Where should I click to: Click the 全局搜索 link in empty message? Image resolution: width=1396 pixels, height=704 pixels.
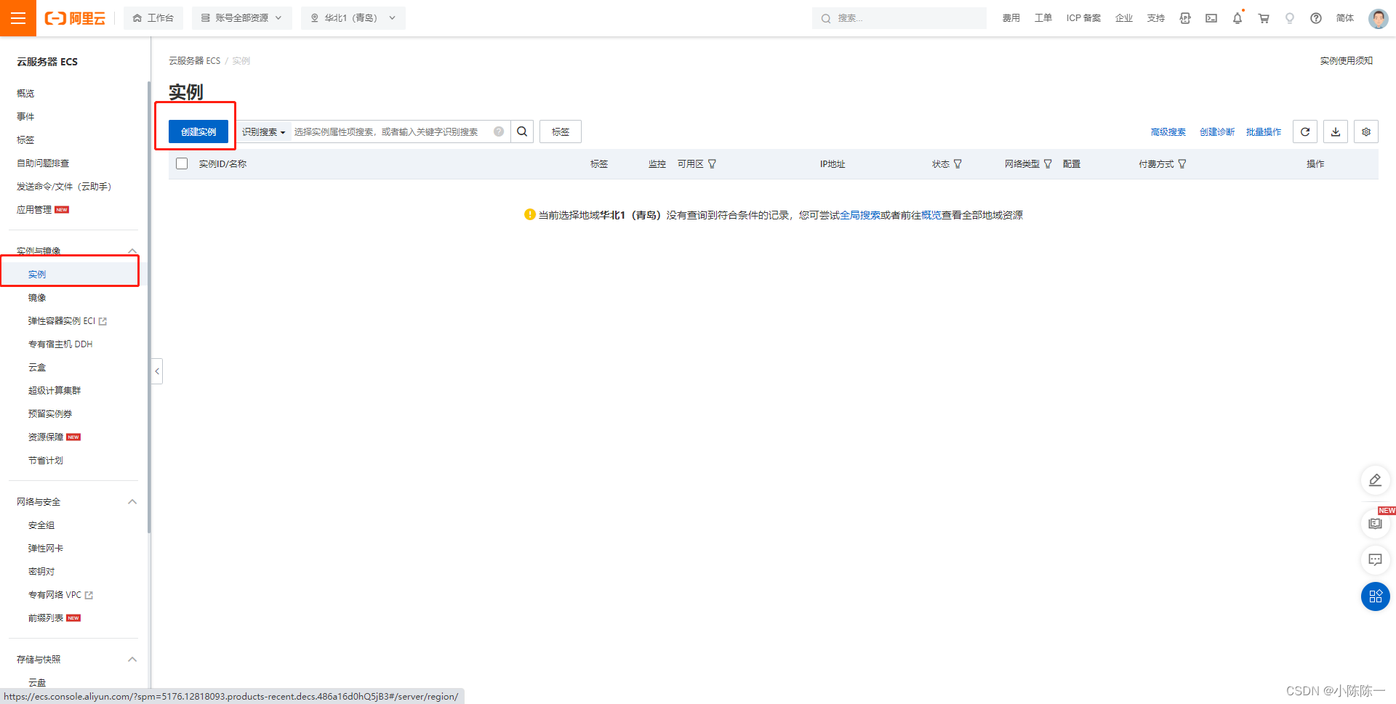[860, 215]
